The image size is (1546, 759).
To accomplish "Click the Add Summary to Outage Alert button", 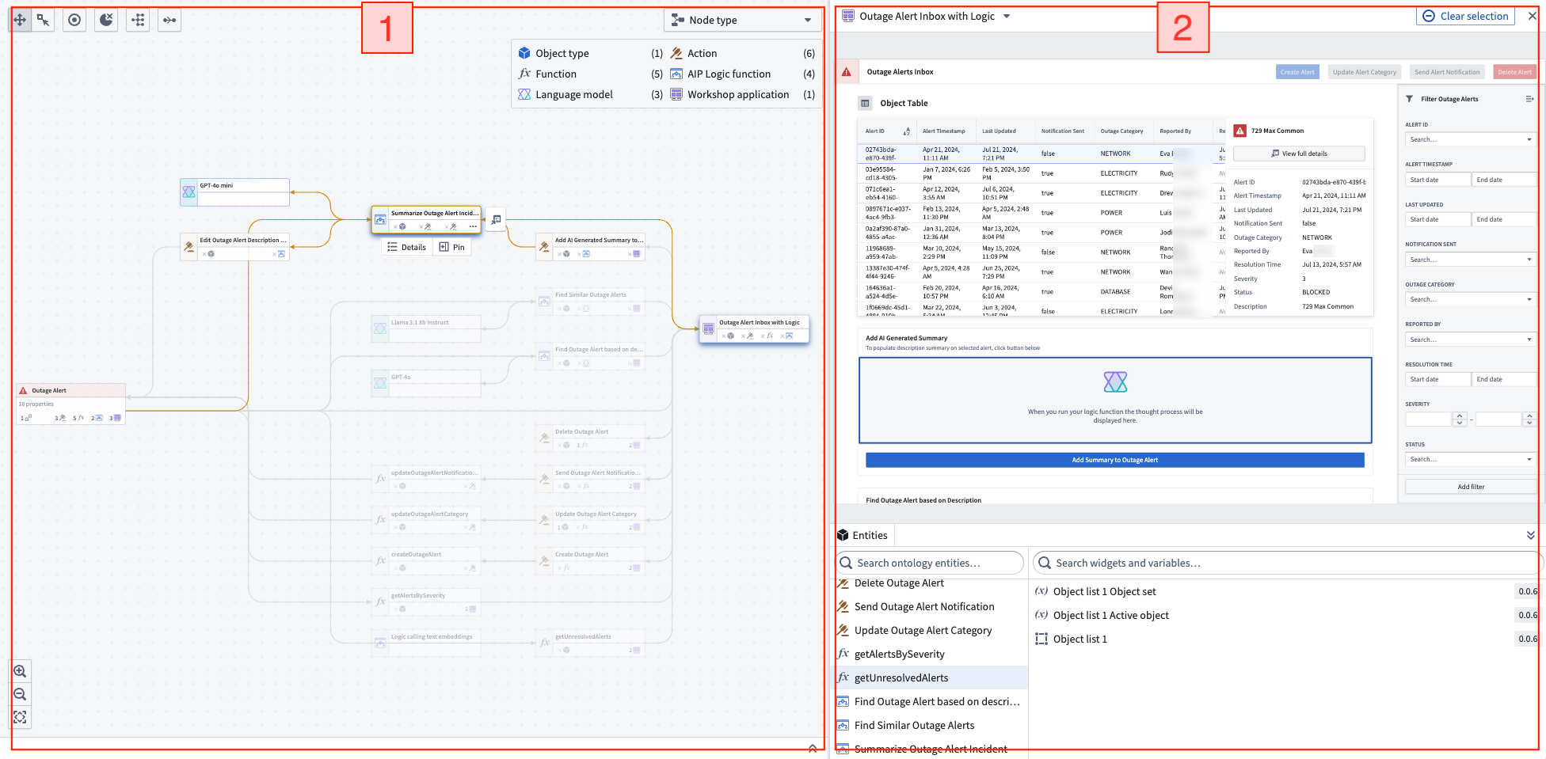I will [1114, 459].
